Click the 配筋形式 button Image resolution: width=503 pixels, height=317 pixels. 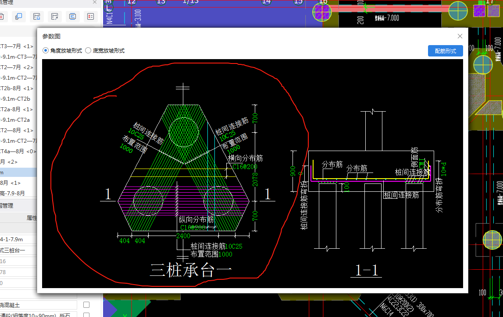(x=445, y=51)
